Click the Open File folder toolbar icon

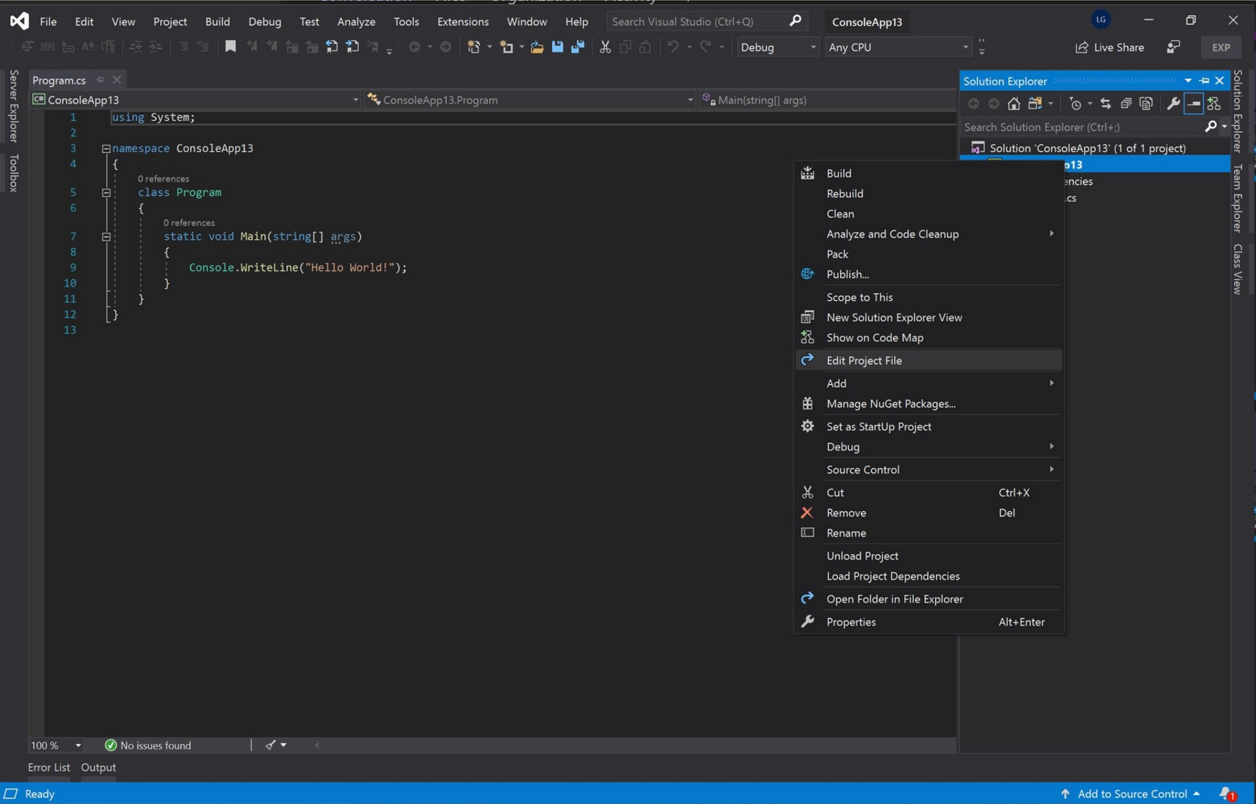click(x=537, y=47)
